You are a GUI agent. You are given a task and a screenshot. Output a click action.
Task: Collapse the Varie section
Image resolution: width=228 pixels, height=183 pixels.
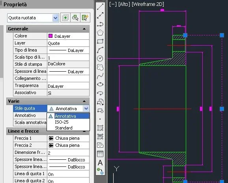pos(84,101)
